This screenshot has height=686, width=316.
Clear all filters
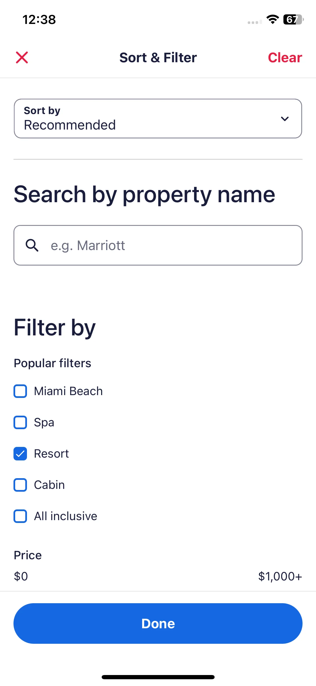point(285,57)
